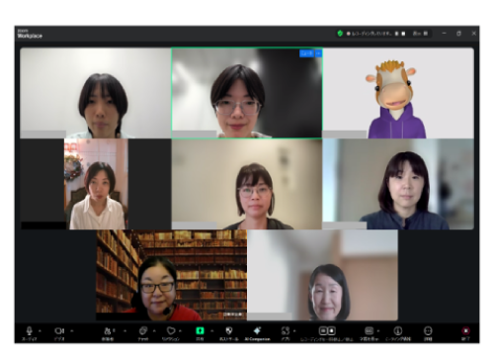494x363 pixels.
Task: Expand the reactions options caret
Action: click(180, 330)
